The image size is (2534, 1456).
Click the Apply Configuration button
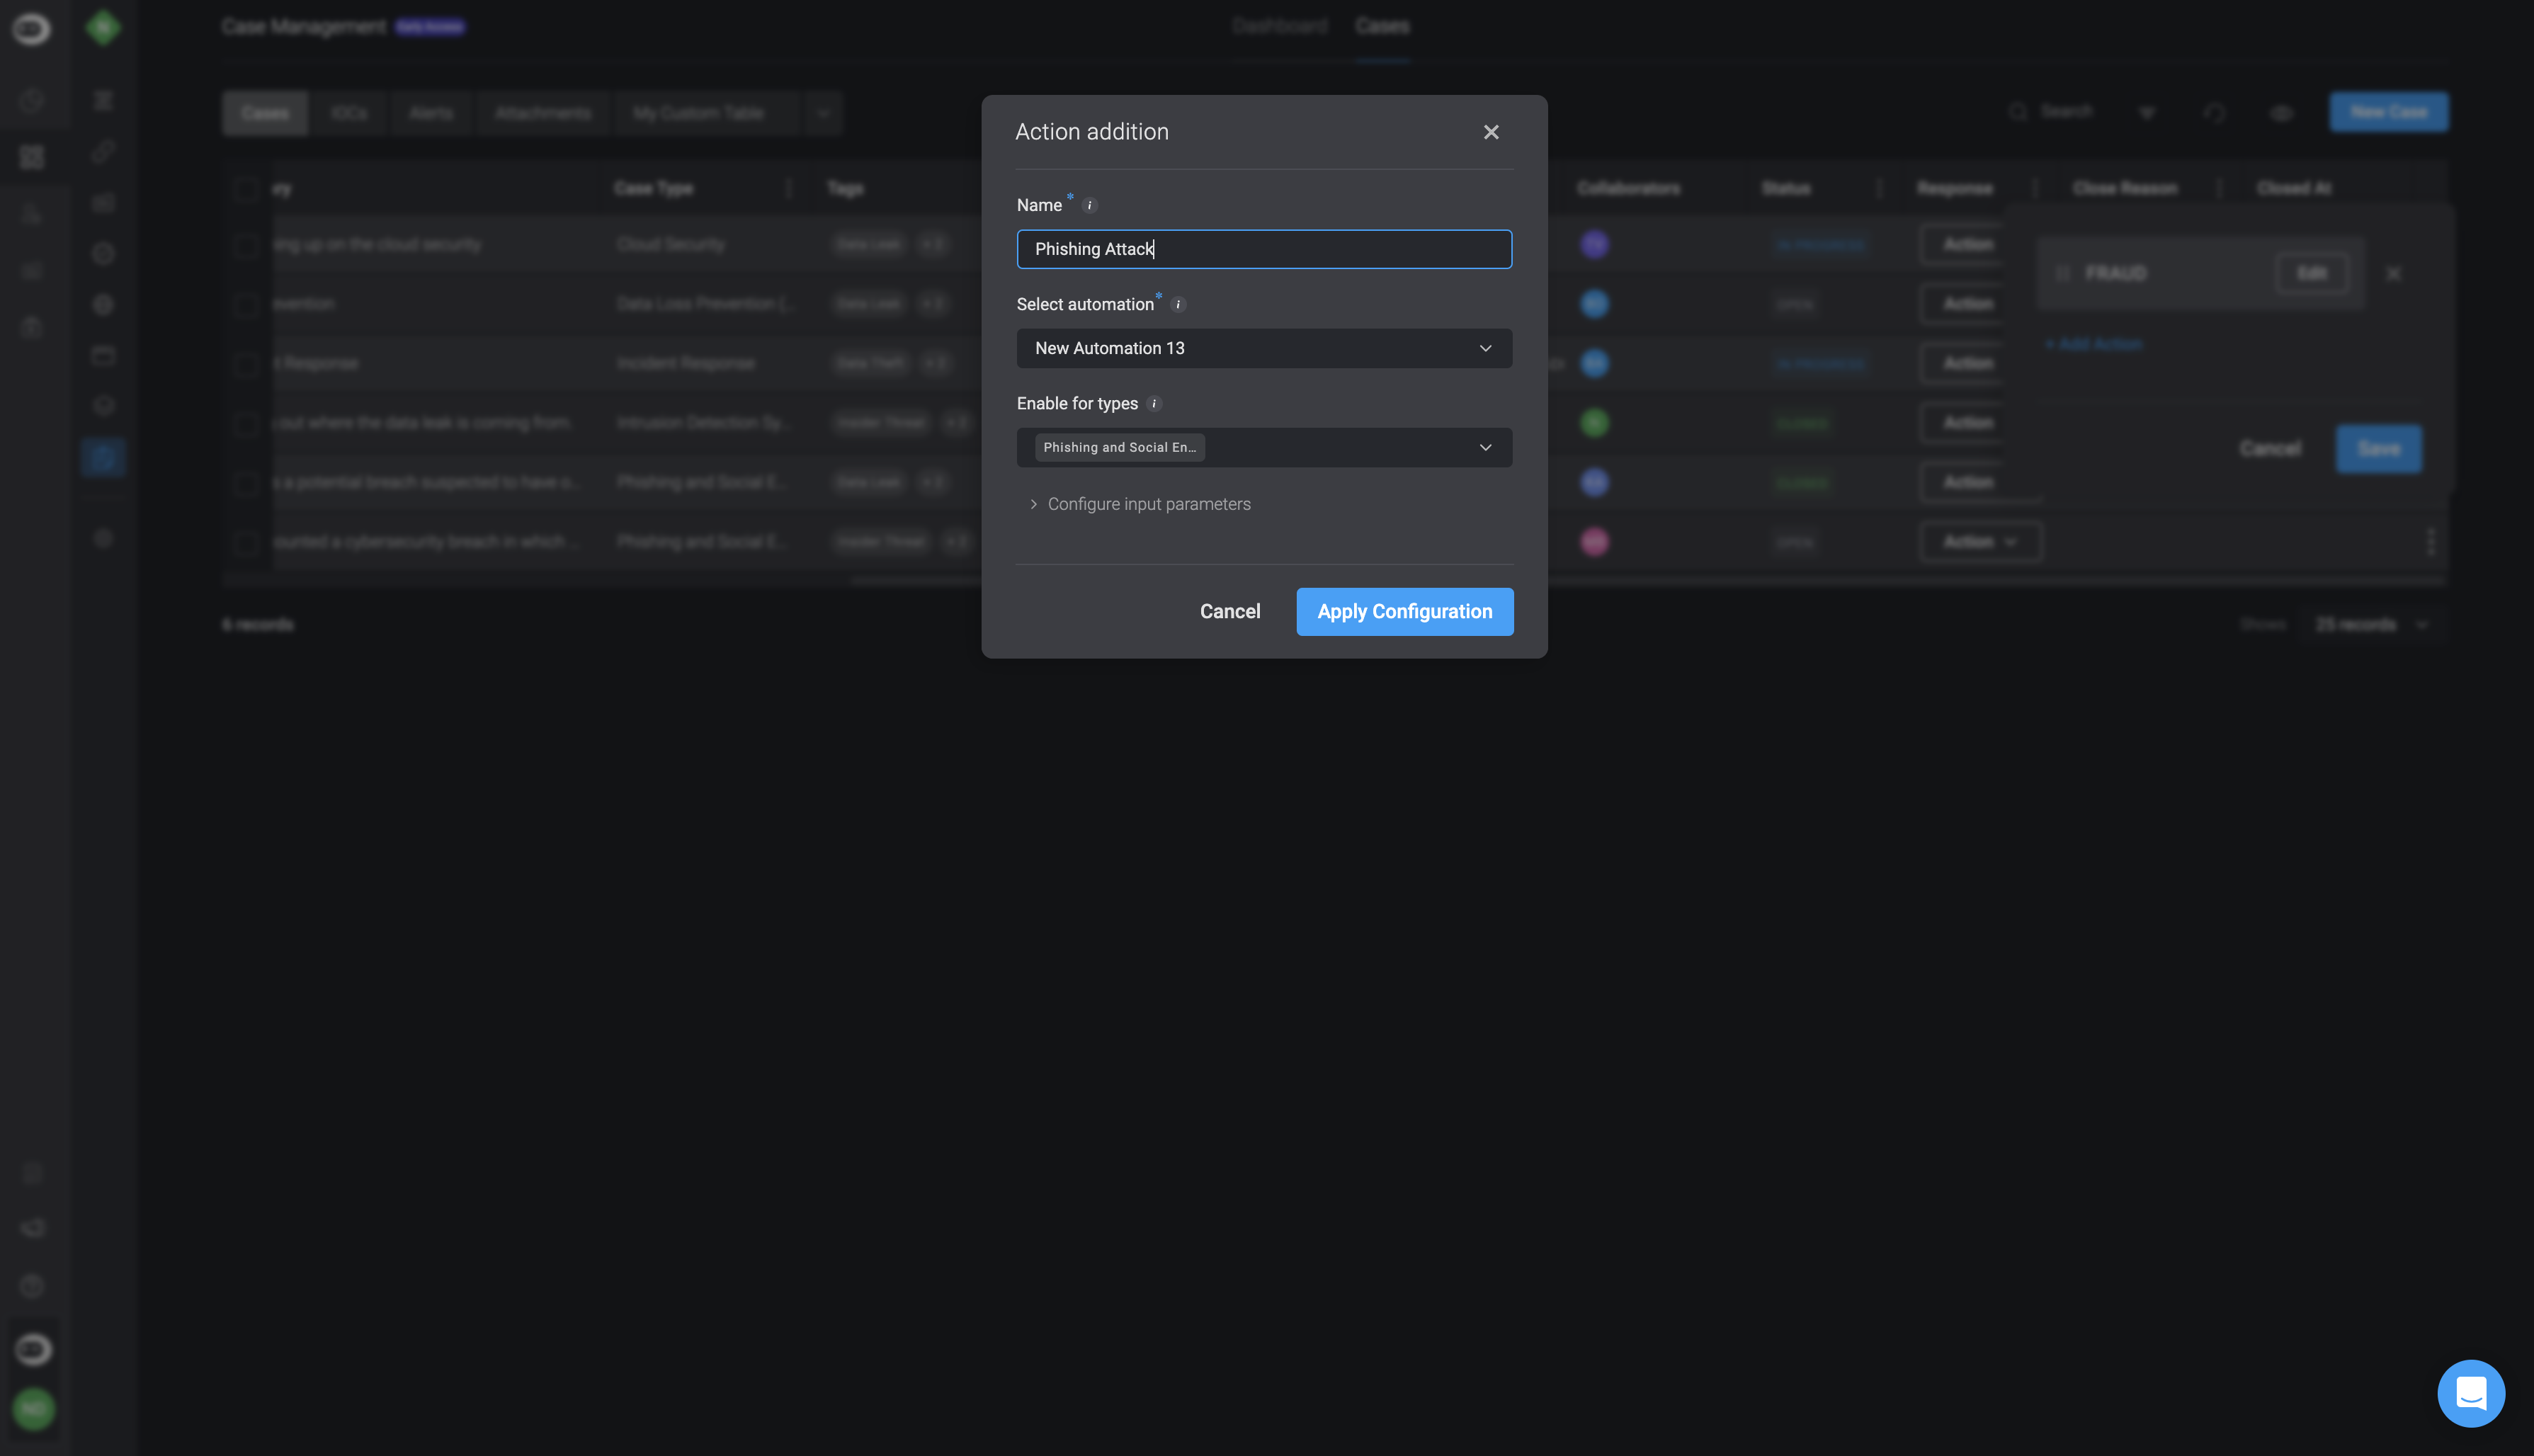pyautogui.click(x=1404, y=612)
